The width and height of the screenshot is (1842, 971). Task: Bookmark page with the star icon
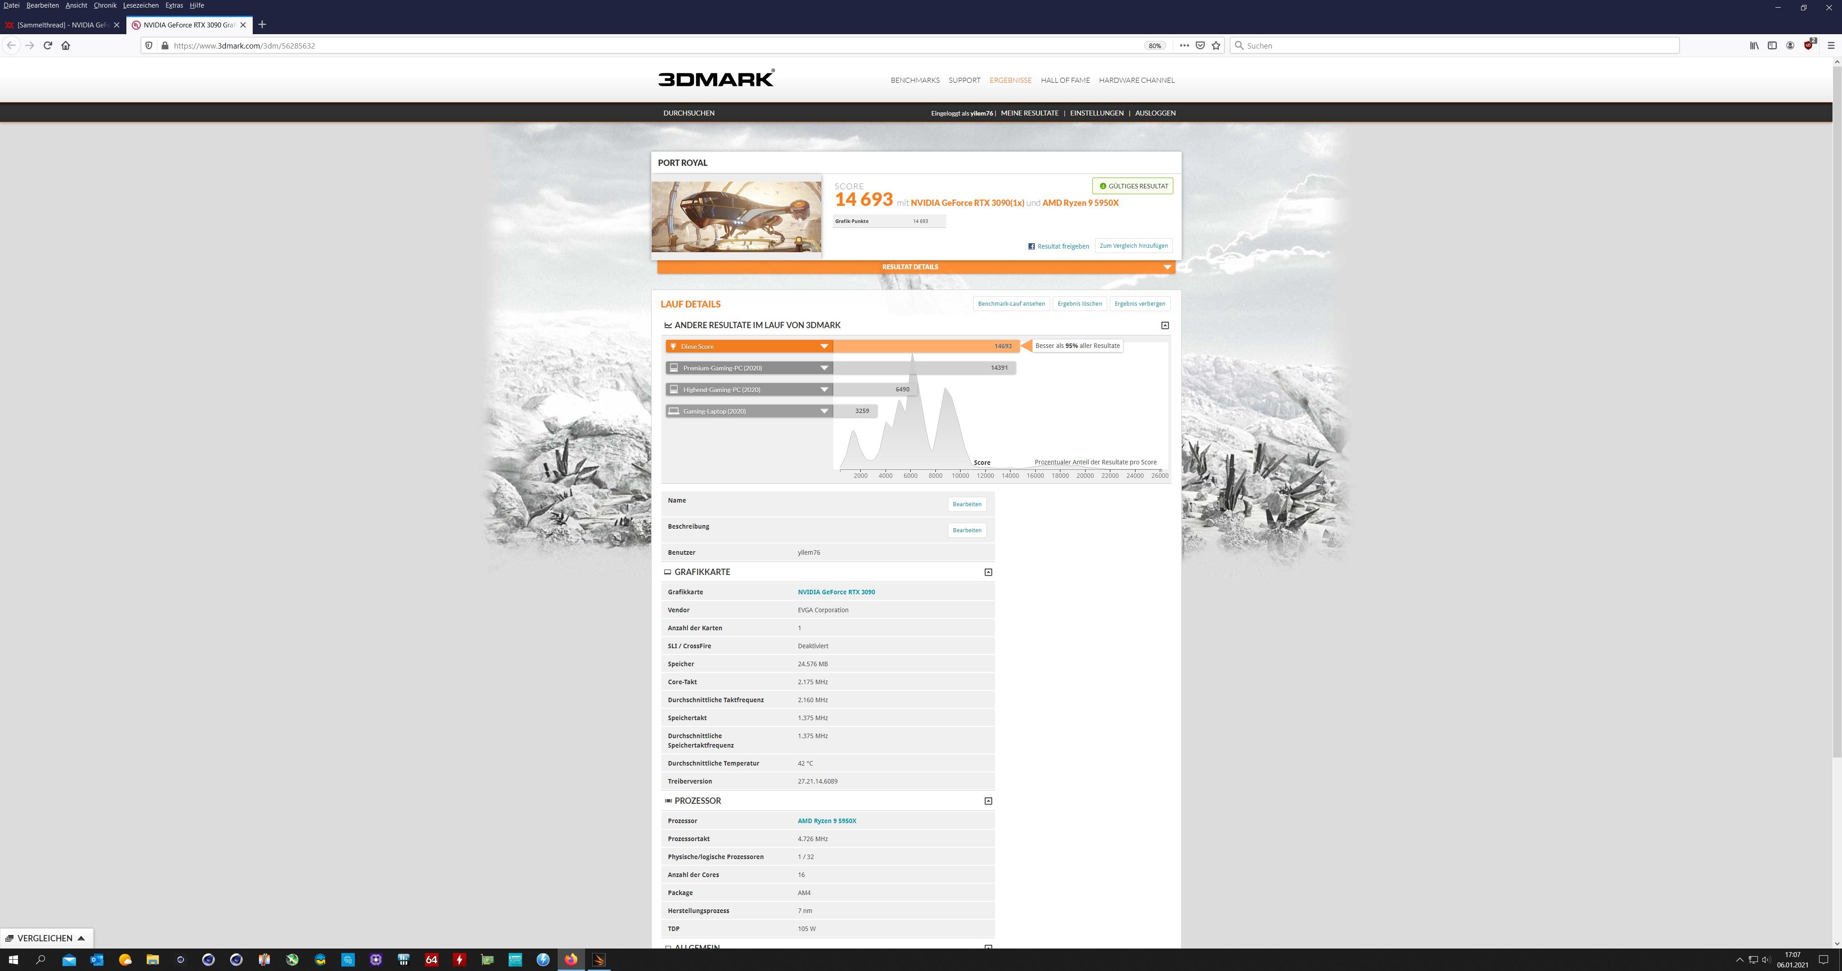(1216, 45)
